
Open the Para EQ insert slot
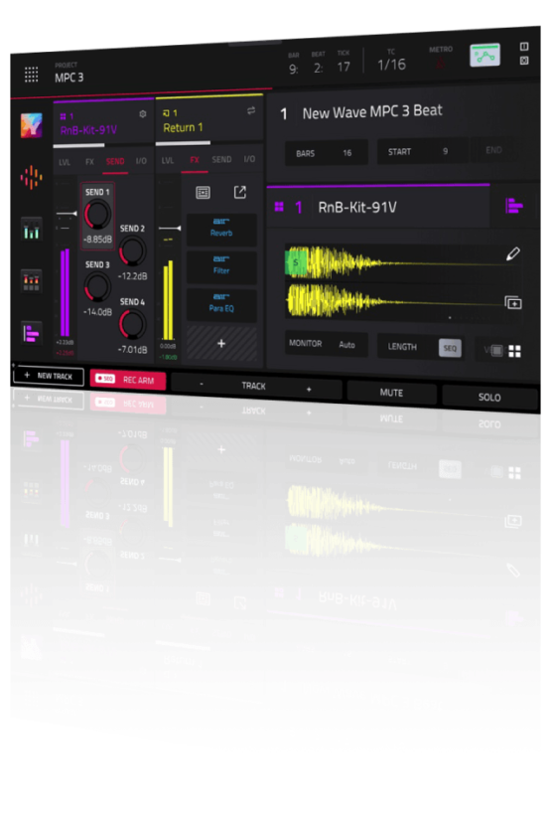pyautogui.click(x=221, y=304)
